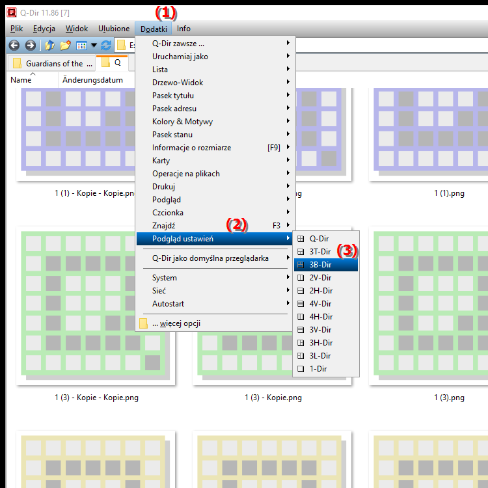The width and height of the screenshot is (488, 488).
Task: Select the 2H-Dir layout icon
Action: pos(301,291)
